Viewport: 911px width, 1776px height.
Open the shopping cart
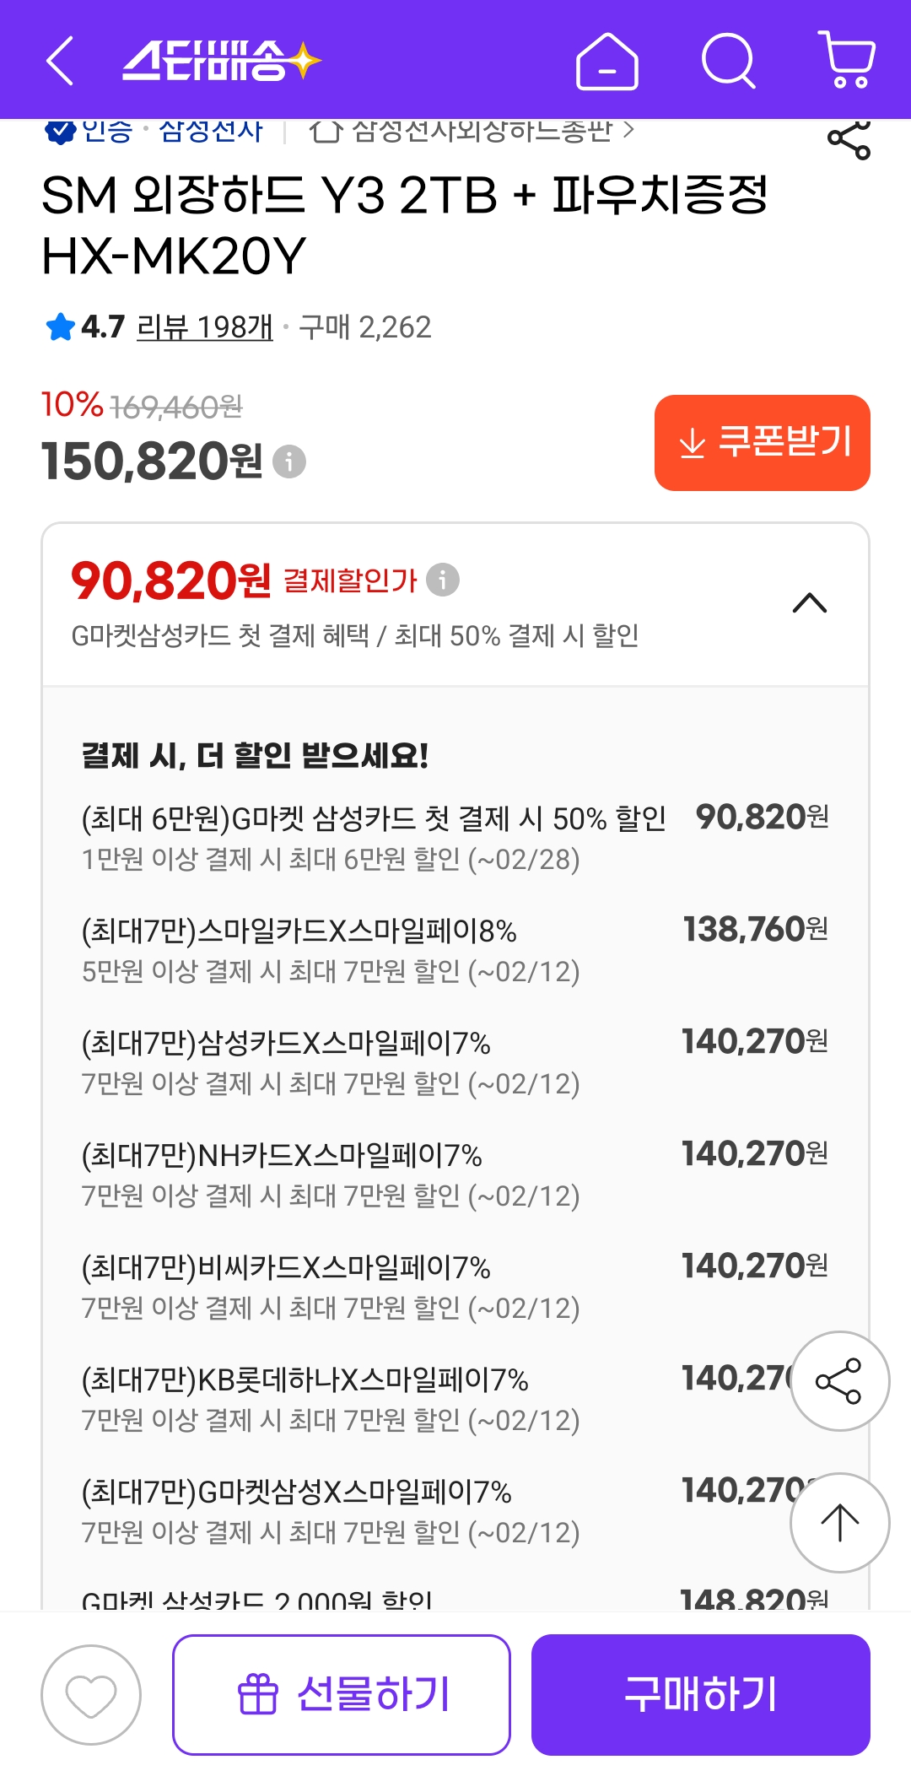[x=848, y=61]
